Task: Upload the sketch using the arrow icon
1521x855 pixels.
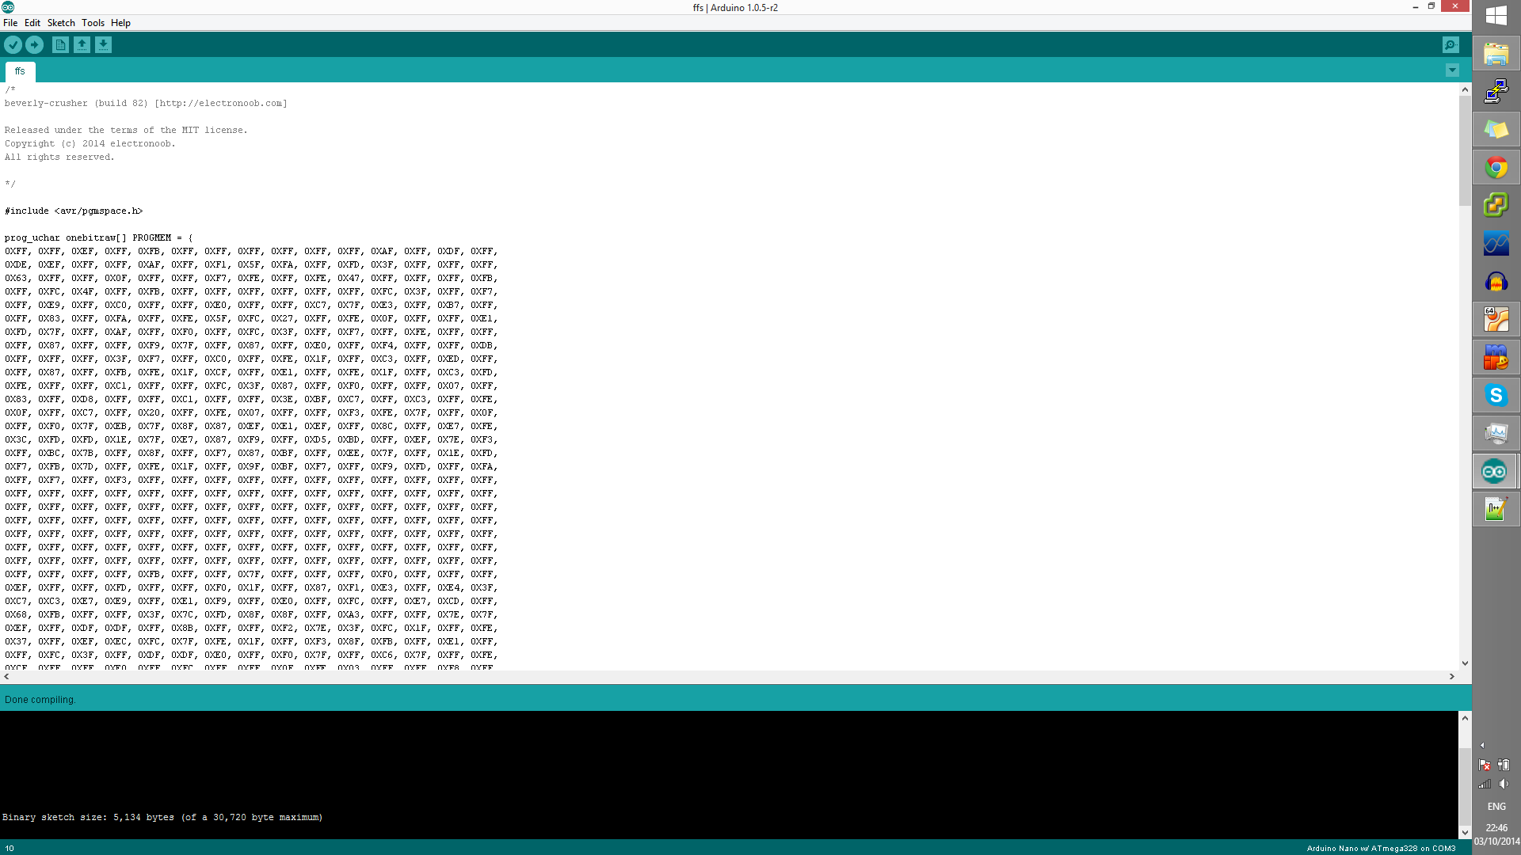Action: click(x=34, y=45)
